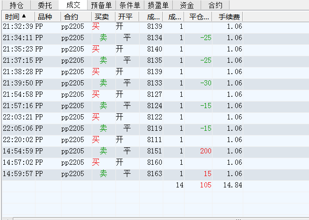Screen dimensions: 309x220
Task: Open the 预备单 tab
Action: click(101, 6)
